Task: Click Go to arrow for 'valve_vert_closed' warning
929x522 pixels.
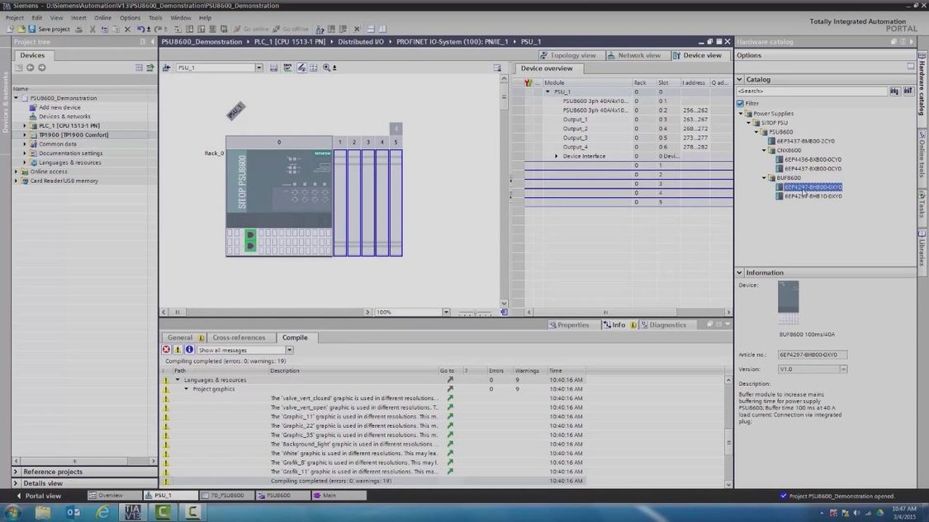Action: (450, 398)
